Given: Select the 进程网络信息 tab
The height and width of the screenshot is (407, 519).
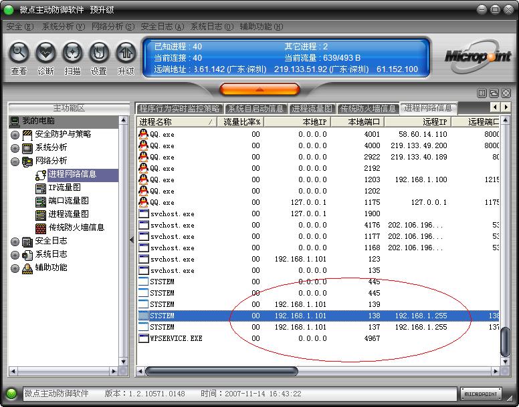Looking at the screenshot, I should (428, 108).
